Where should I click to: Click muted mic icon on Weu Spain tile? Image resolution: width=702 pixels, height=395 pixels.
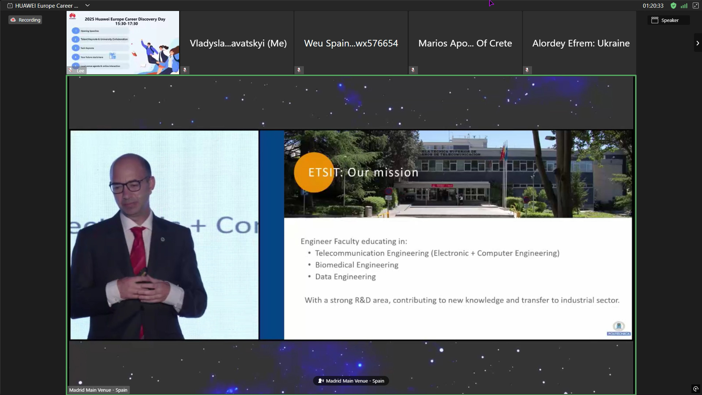(x=299, y=70)
